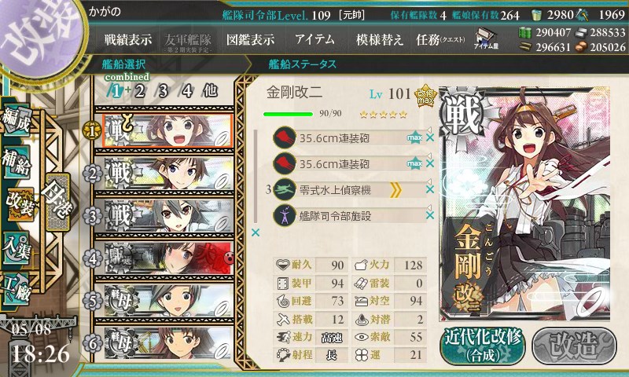Open the 工廠 factory sidebar icon
This screenshot has height=377, width=629.
[17, 289]
